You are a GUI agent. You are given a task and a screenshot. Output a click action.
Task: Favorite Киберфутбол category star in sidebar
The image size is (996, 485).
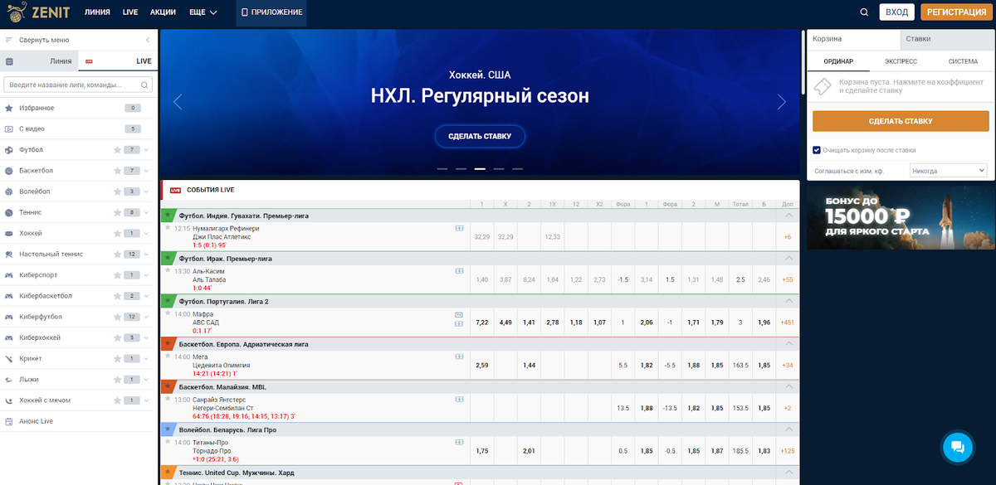pos(117,317)
